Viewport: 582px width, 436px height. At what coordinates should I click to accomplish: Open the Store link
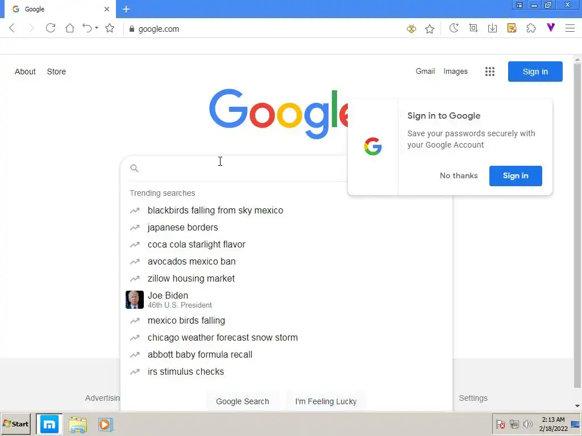pyautogui.click(x=56, y=72)
